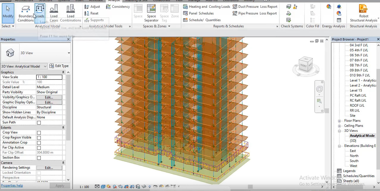Viewport: 380px width, 191px height.
Task: Open the North elevation view
Action: click(354, 156)
